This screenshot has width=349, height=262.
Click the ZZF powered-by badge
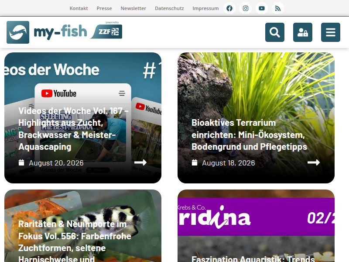[x=106, y=31]
